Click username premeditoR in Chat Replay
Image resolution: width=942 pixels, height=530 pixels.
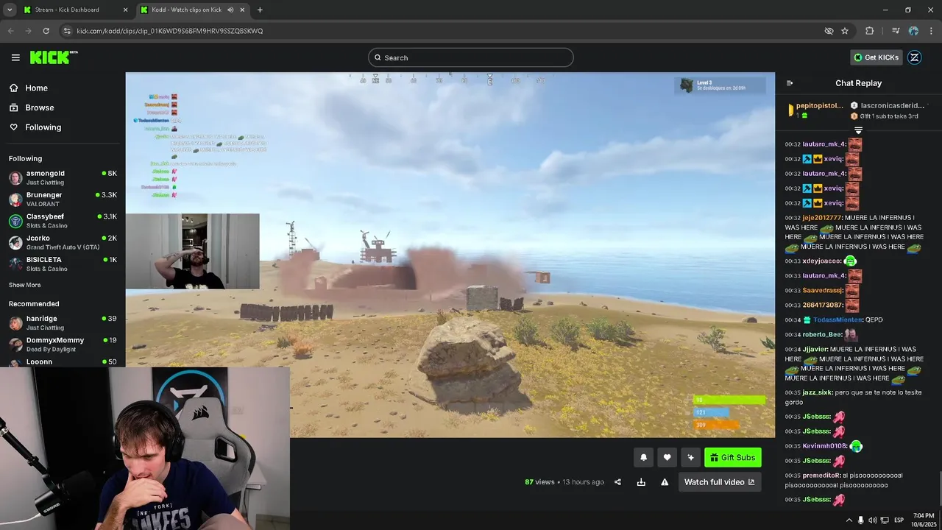pos(821,476)
